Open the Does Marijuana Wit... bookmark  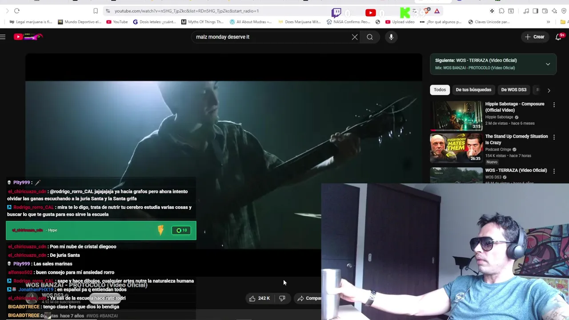tap(300, 22)
